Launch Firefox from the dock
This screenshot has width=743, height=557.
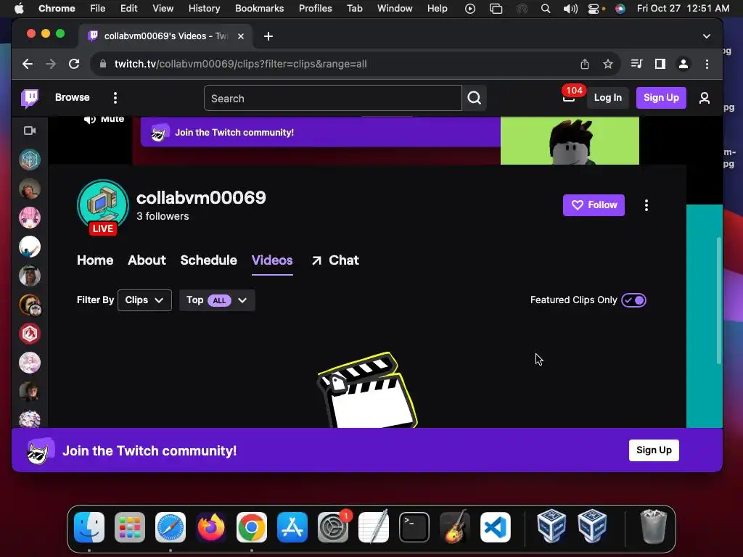point(211,527)
